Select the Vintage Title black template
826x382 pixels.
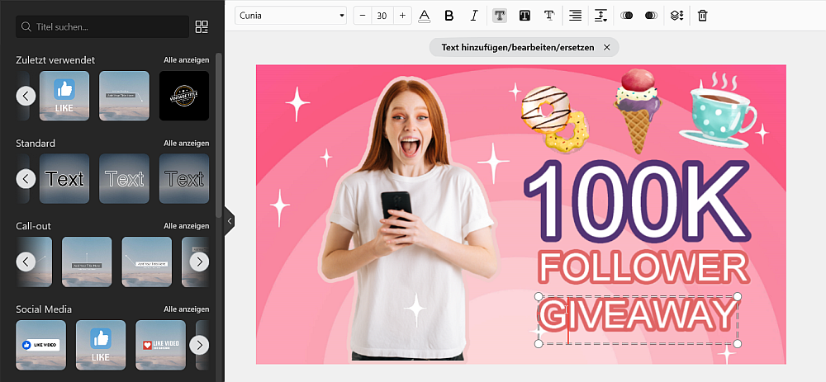click(184, 96)
